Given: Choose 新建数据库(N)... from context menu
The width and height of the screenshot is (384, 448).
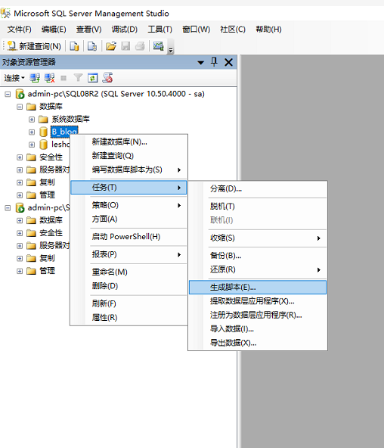Looking at the screenshot, I should (129, 142).
